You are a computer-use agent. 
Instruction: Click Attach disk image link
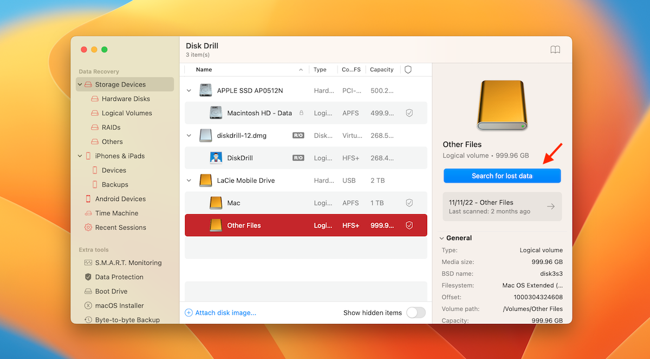(220, 313)
